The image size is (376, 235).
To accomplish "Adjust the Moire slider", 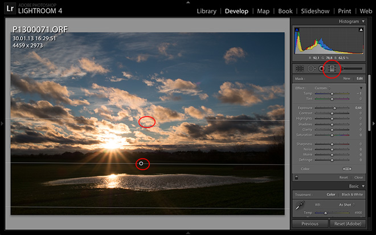I will pos(332,155).
